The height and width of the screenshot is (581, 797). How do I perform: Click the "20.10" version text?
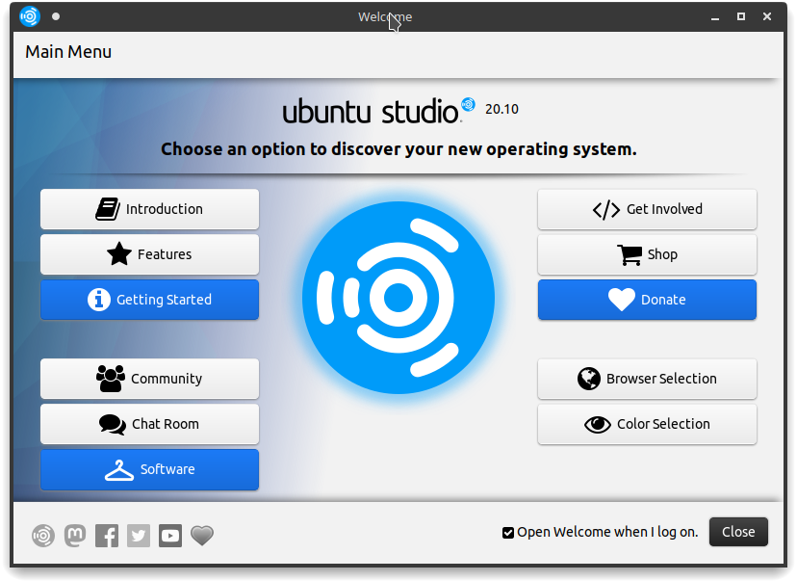[501, 110]
